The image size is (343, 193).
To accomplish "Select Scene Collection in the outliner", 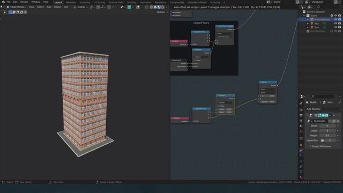I will coord(316,12).
